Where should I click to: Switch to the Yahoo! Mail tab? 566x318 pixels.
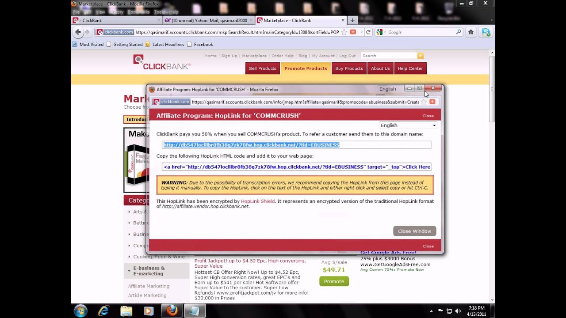(x=209, y=20)
